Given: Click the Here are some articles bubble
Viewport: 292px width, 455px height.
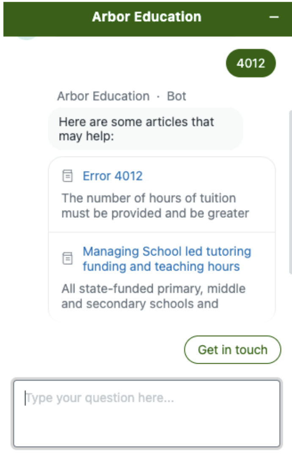Looking at the screenshot, I should coord(146,129).
